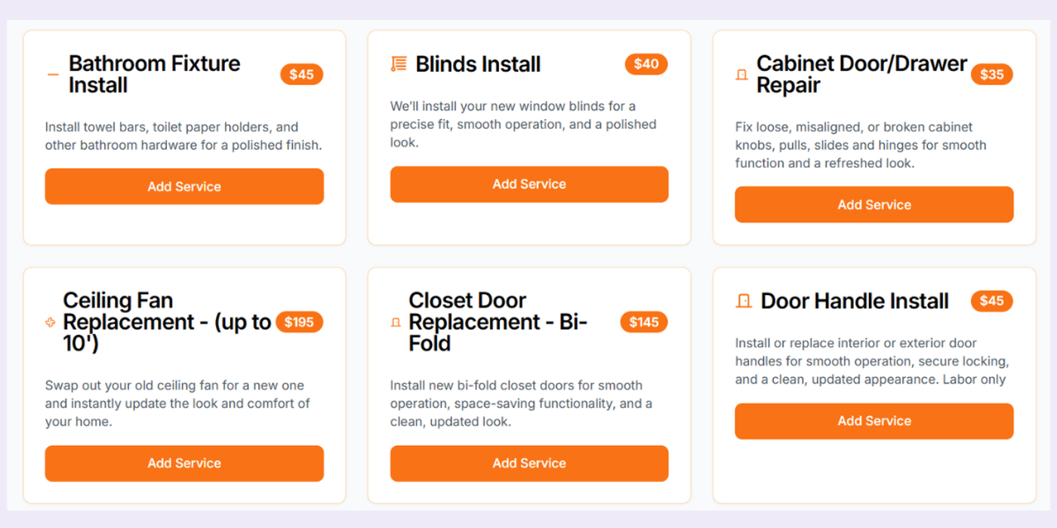Click the door icon on Closet Door Replacement card
Screen dimensions: 1057x528
395,322
